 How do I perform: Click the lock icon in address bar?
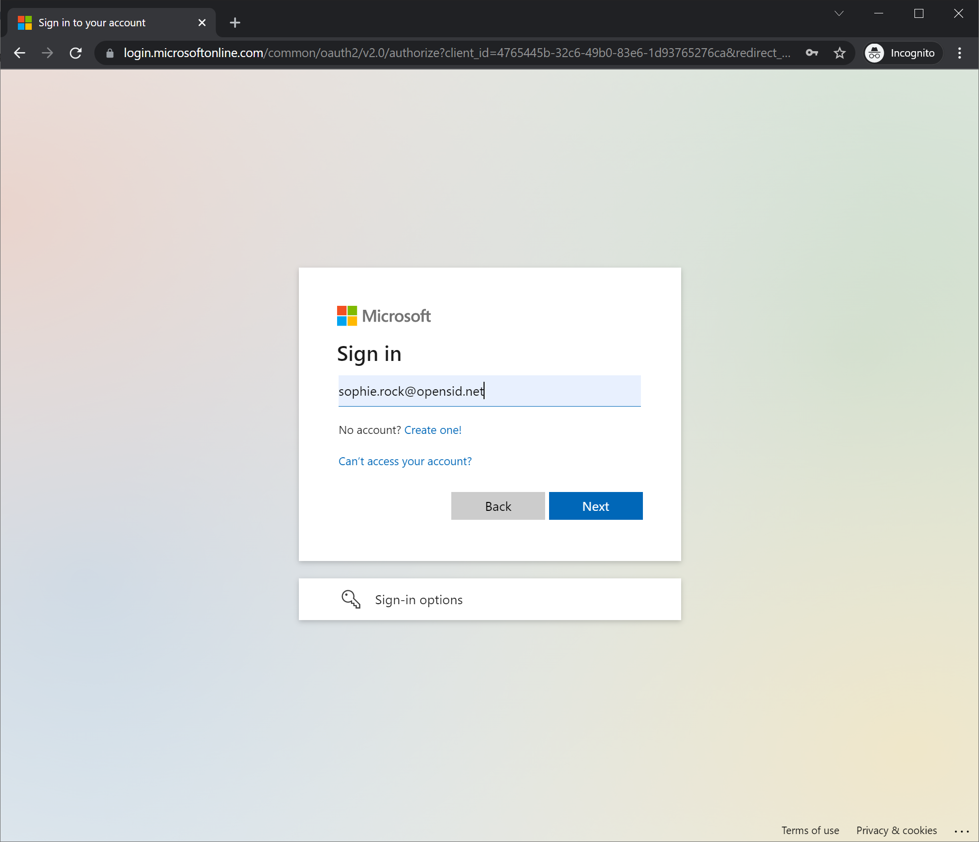click(110, 53)
